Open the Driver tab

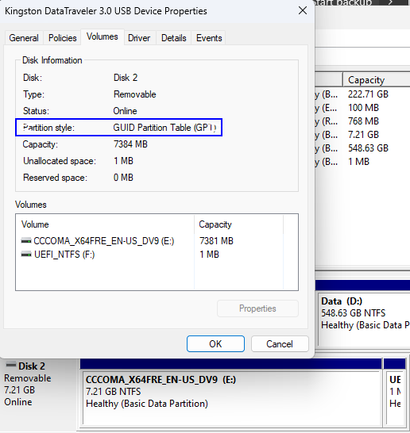click(139, 38)
